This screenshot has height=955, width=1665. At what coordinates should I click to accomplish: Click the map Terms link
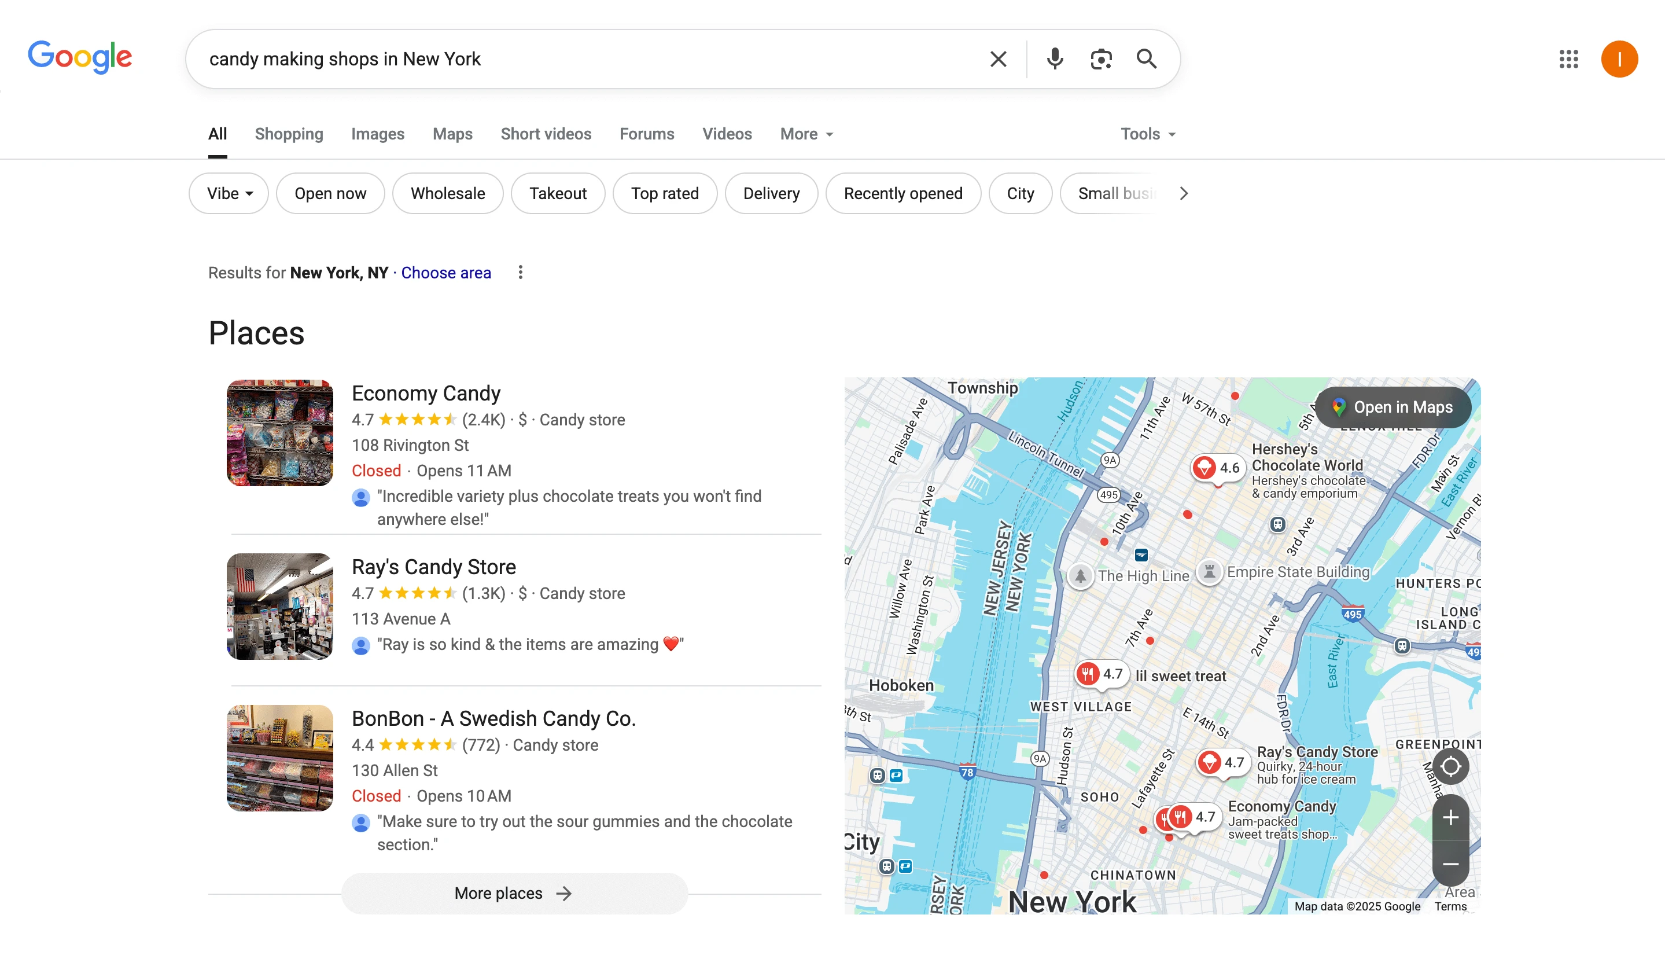pos(1450,906)
